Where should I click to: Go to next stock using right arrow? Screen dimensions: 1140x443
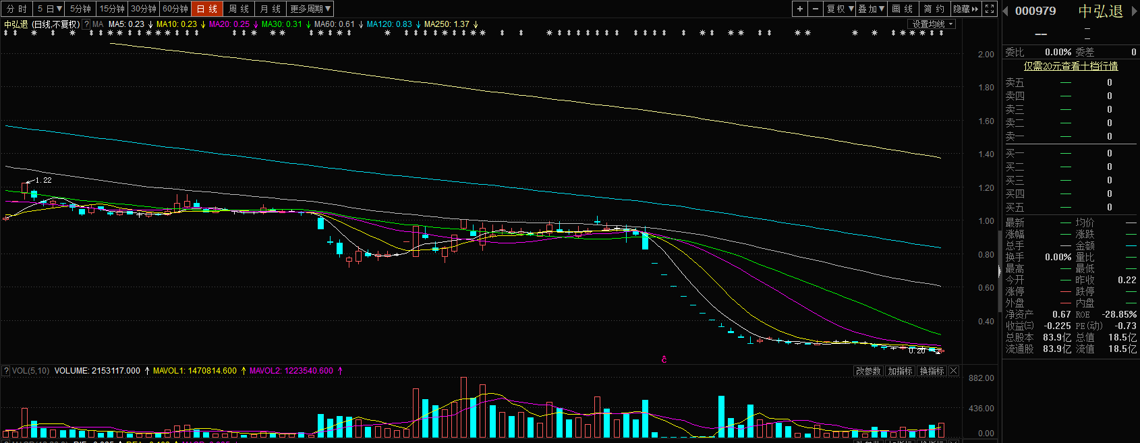point(1133,11)
